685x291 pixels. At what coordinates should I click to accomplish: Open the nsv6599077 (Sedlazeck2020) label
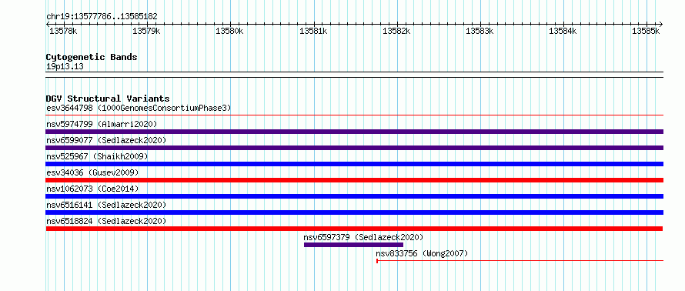106,140
